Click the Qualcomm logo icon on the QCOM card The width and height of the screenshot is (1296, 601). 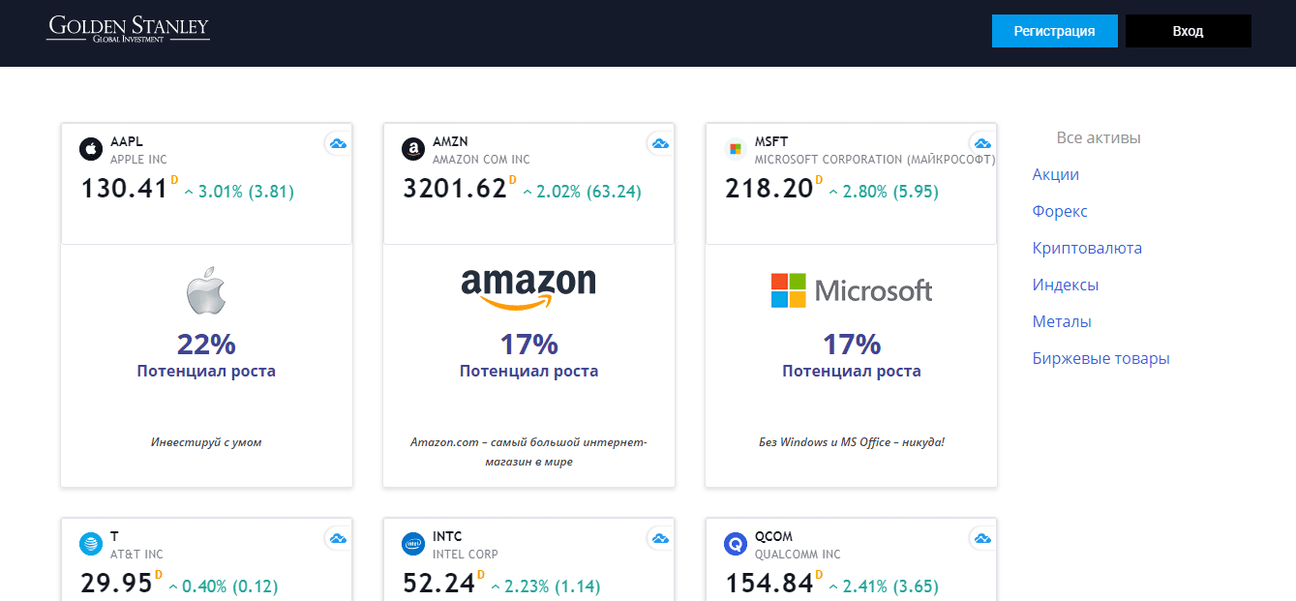[x=734, y=543]
